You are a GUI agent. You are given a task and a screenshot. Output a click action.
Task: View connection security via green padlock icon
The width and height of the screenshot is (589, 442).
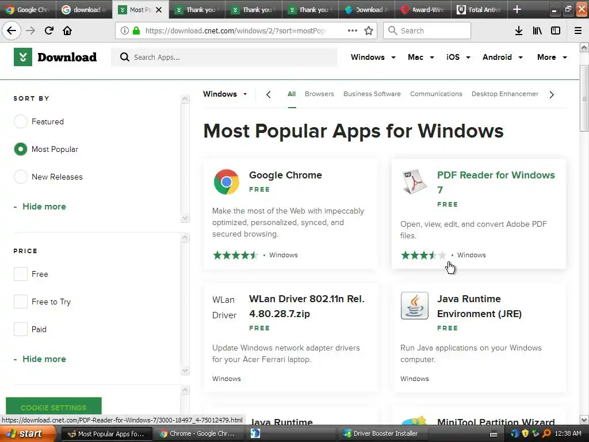click(136, 31)
